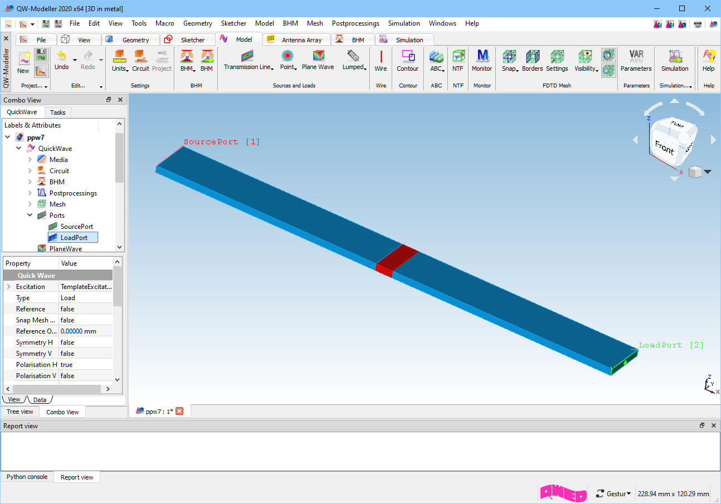Click the Front face of navigation cube
The height and width of the screenshot is (504, 721).
click(x=665, y=147)
